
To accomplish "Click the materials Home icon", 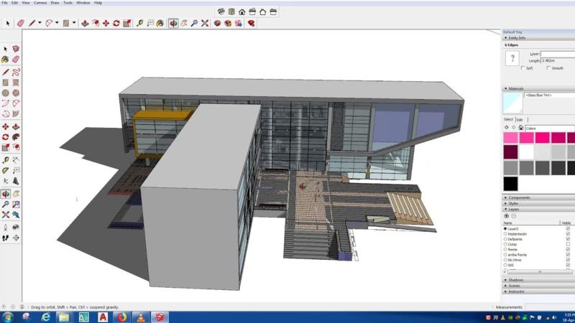I will point(521,128).
